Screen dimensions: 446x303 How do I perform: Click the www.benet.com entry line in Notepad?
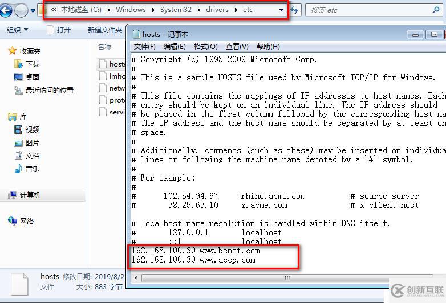point(196,251)
